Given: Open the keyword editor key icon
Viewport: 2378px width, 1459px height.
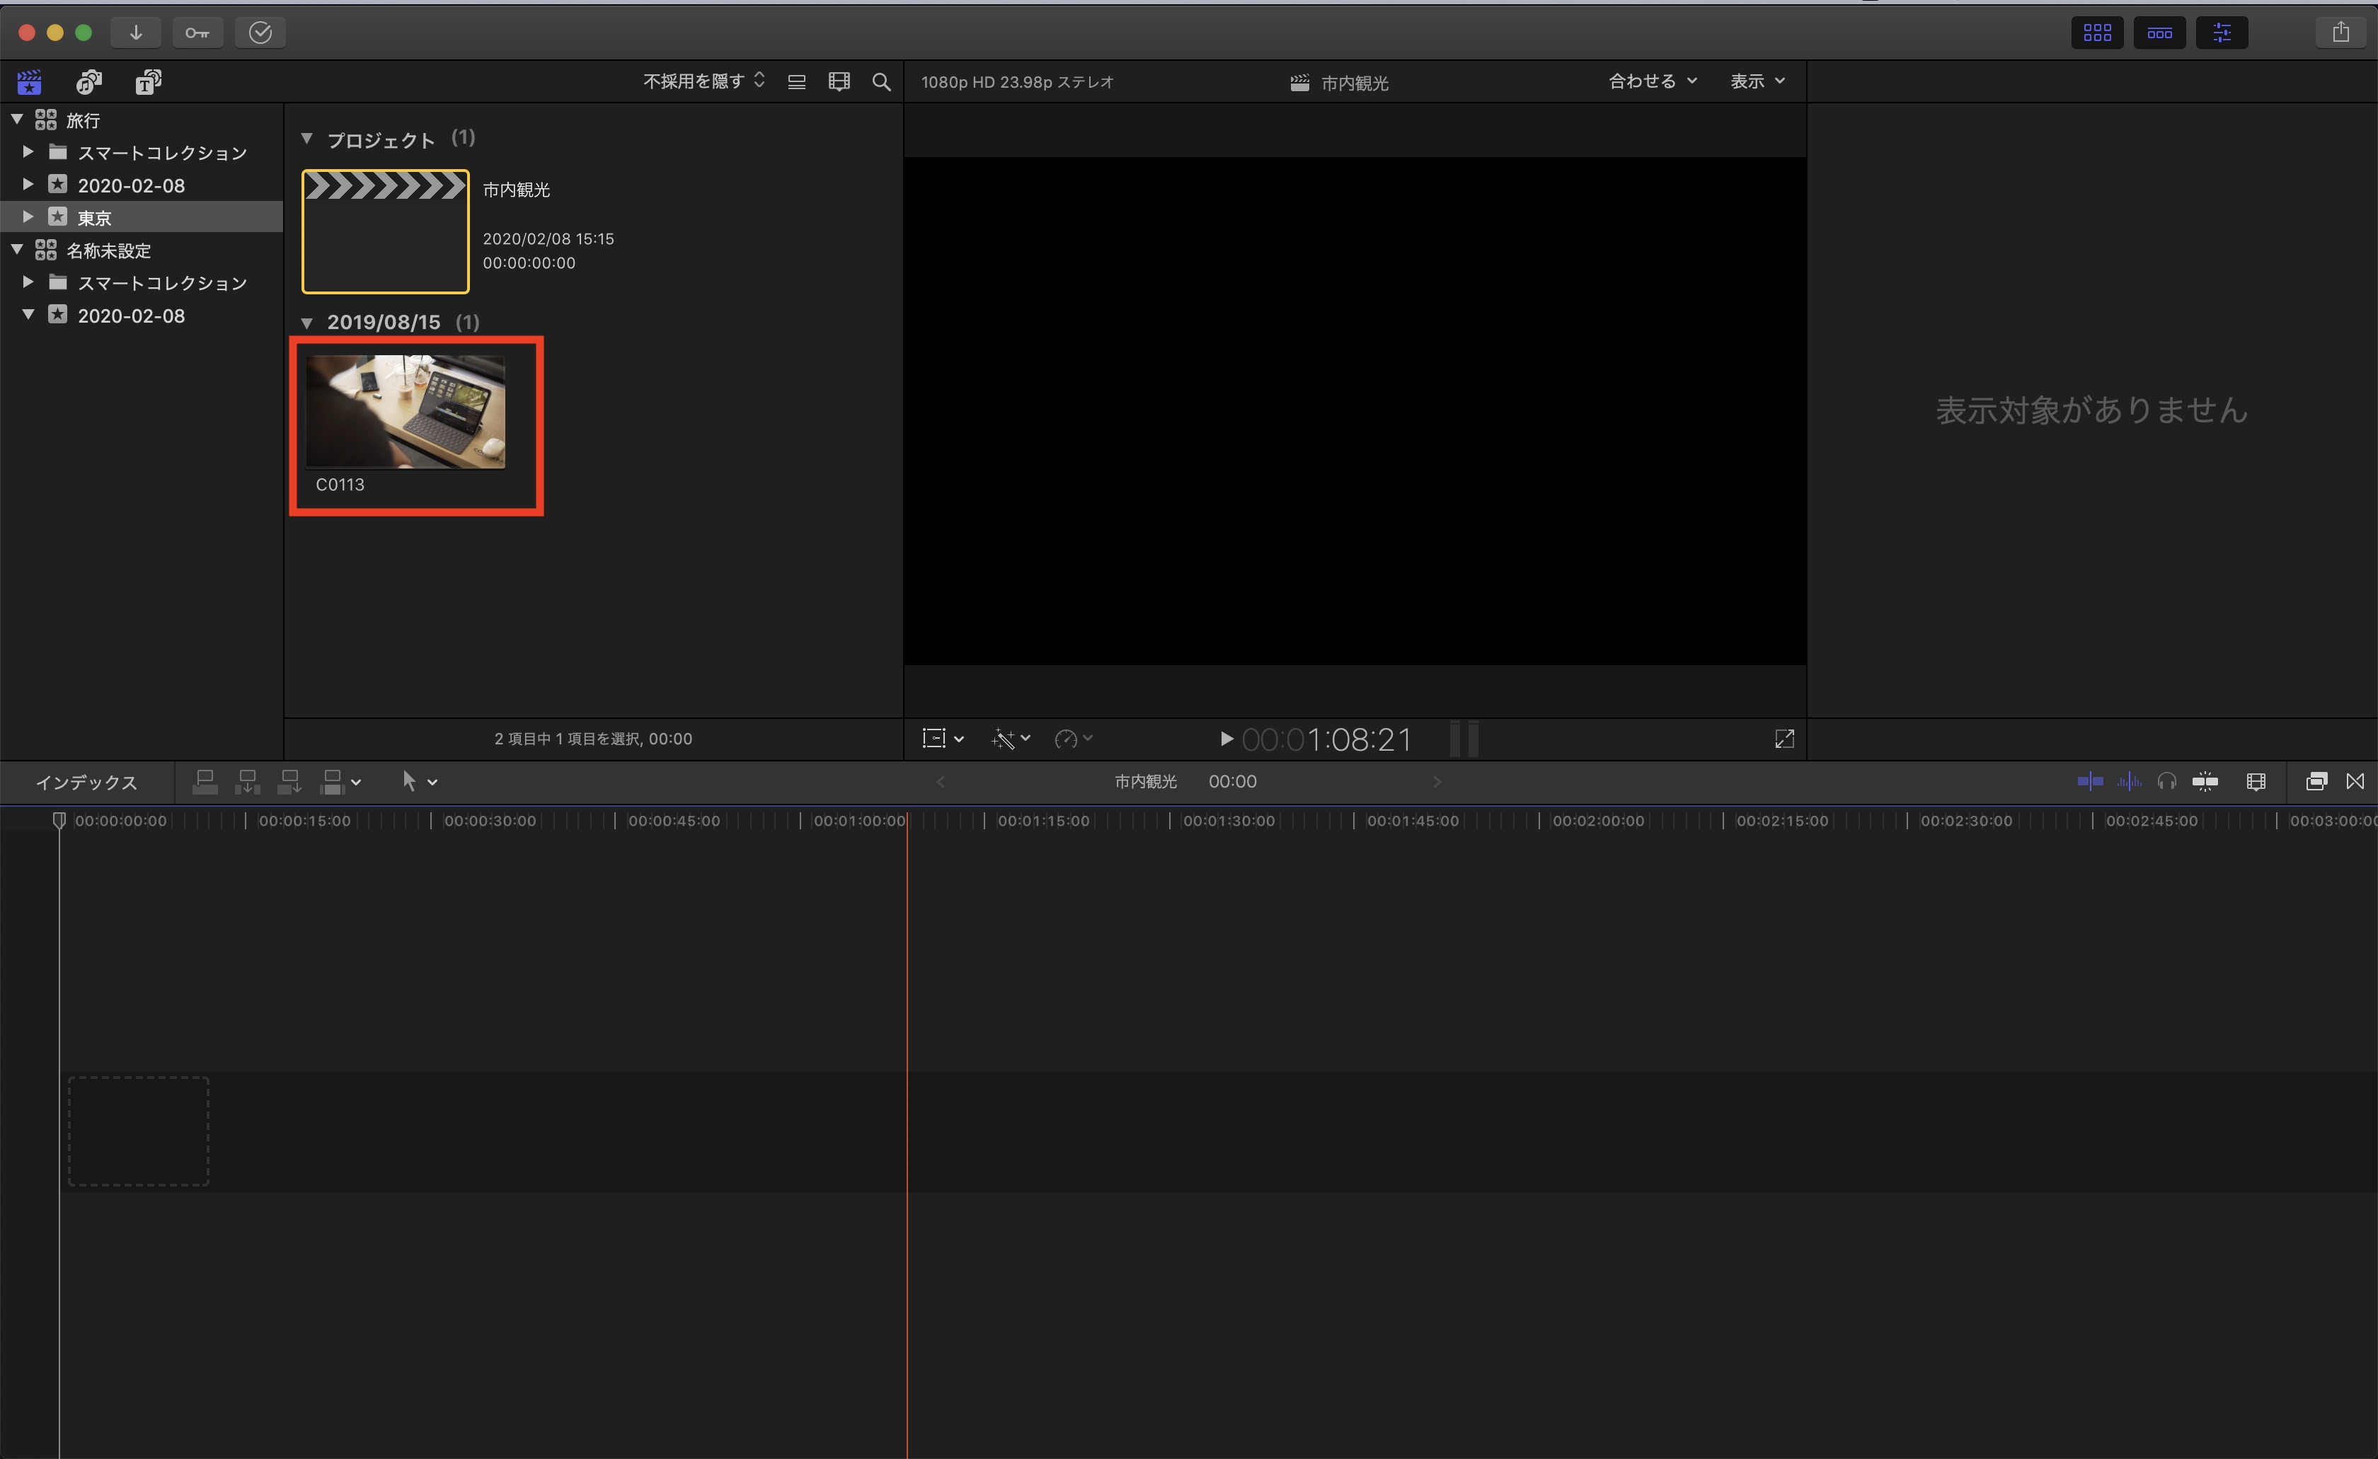Looking at the screenshot, I should (x=197, y=33).
